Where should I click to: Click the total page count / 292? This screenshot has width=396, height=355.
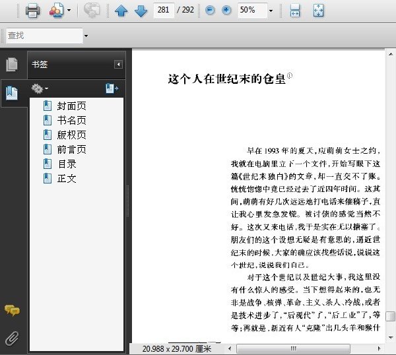click(185, 10)
